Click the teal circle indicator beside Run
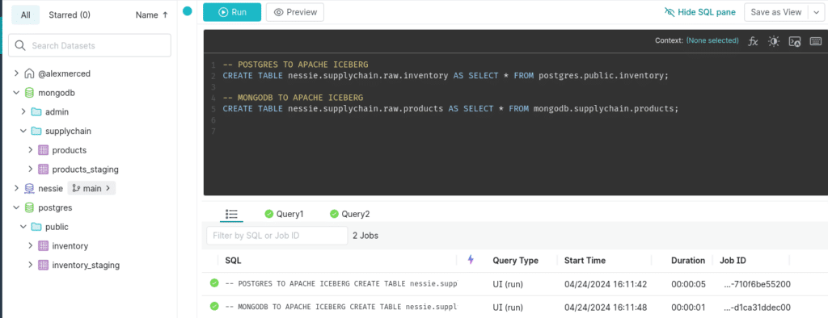The width and height of the screenshot is (828, 318). point(188,11)
